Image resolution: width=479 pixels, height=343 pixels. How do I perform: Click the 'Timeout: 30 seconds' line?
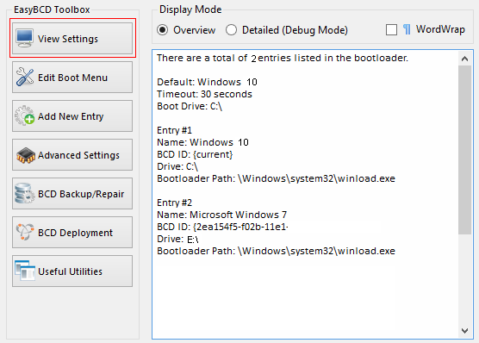204,94
